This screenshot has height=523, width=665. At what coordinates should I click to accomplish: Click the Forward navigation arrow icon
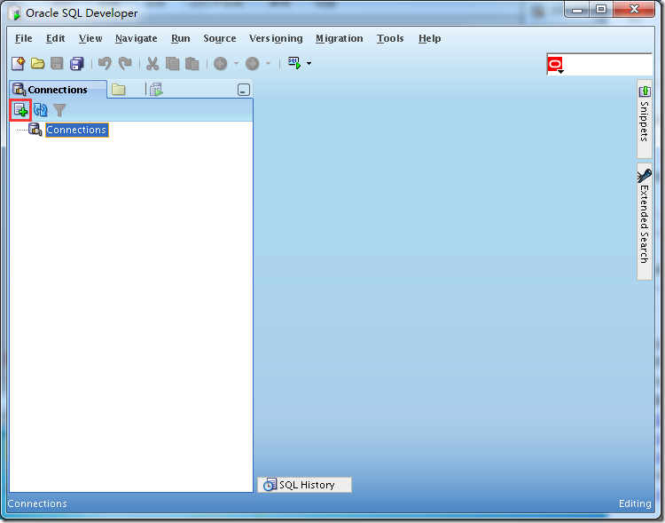[253, 64]
